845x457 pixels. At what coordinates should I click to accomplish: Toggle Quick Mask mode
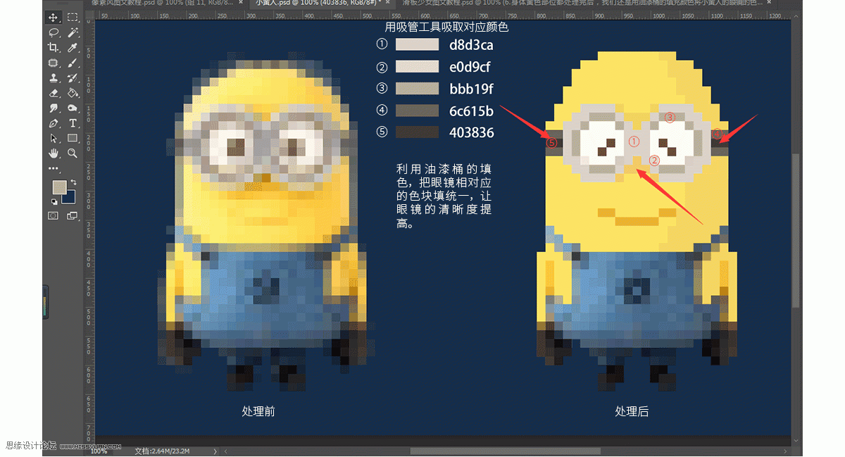tap(54, 216)
